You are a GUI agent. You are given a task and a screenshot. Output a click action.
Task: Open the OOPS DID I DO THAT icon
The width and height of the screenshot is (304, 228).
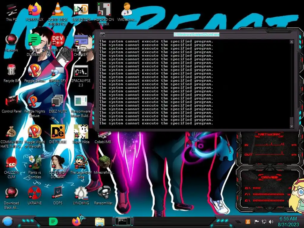click(x=58, y=167)
